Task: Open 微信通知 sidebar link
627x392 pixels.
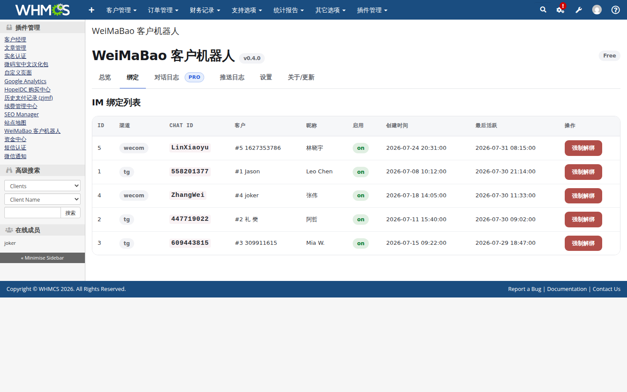Action: pos(15,156)
